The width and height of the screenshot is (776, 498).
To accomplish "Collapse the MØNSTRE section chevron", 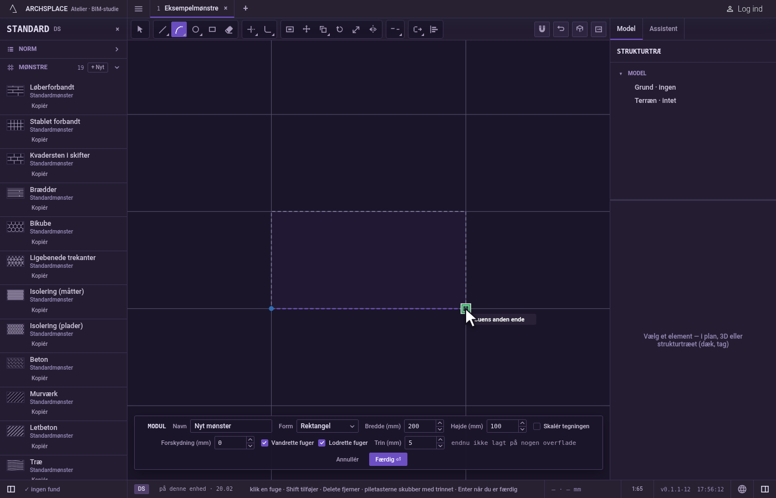I will (x=117, y=68).
